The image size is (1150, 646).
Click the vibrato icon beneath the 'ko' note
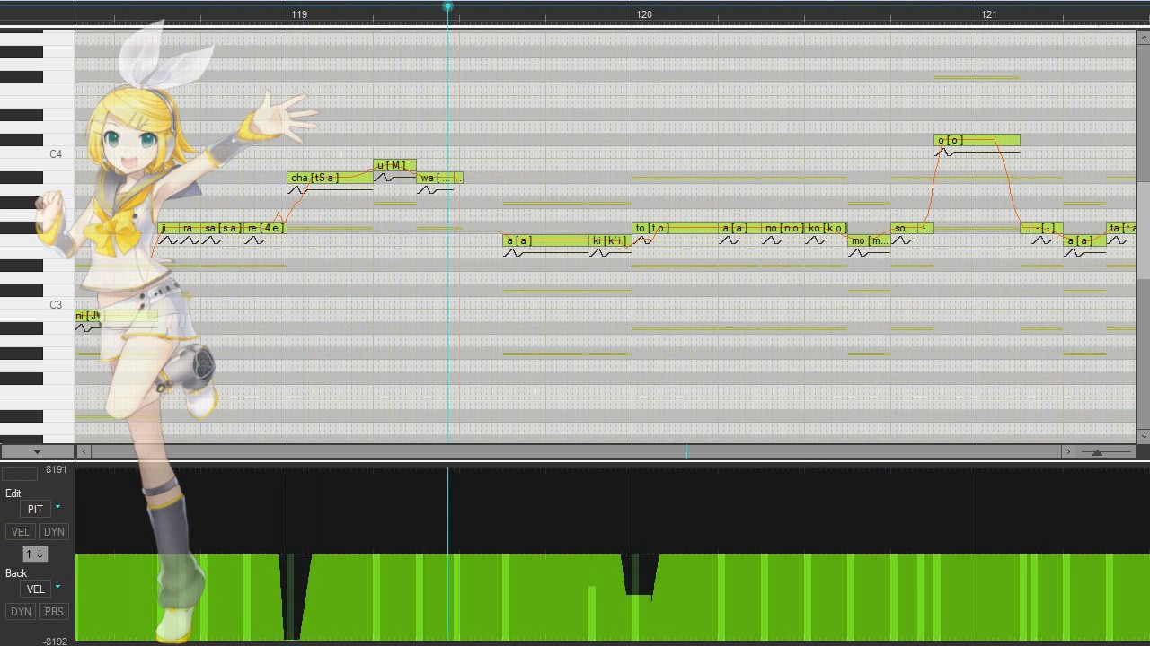tap(816, 240)
